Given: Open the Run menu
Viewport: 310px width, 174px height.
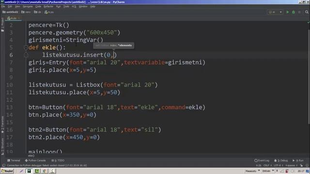Looking at the screenshot, I should pos(58,6).
